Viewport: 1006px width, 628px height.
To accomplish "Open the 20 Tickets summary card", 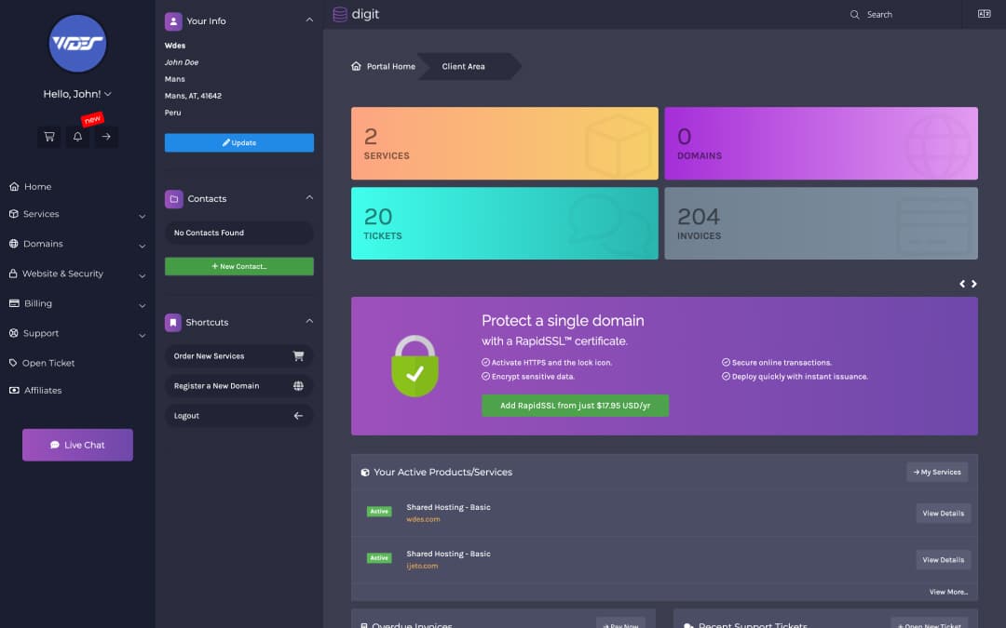I will click(x=504, y=223).
